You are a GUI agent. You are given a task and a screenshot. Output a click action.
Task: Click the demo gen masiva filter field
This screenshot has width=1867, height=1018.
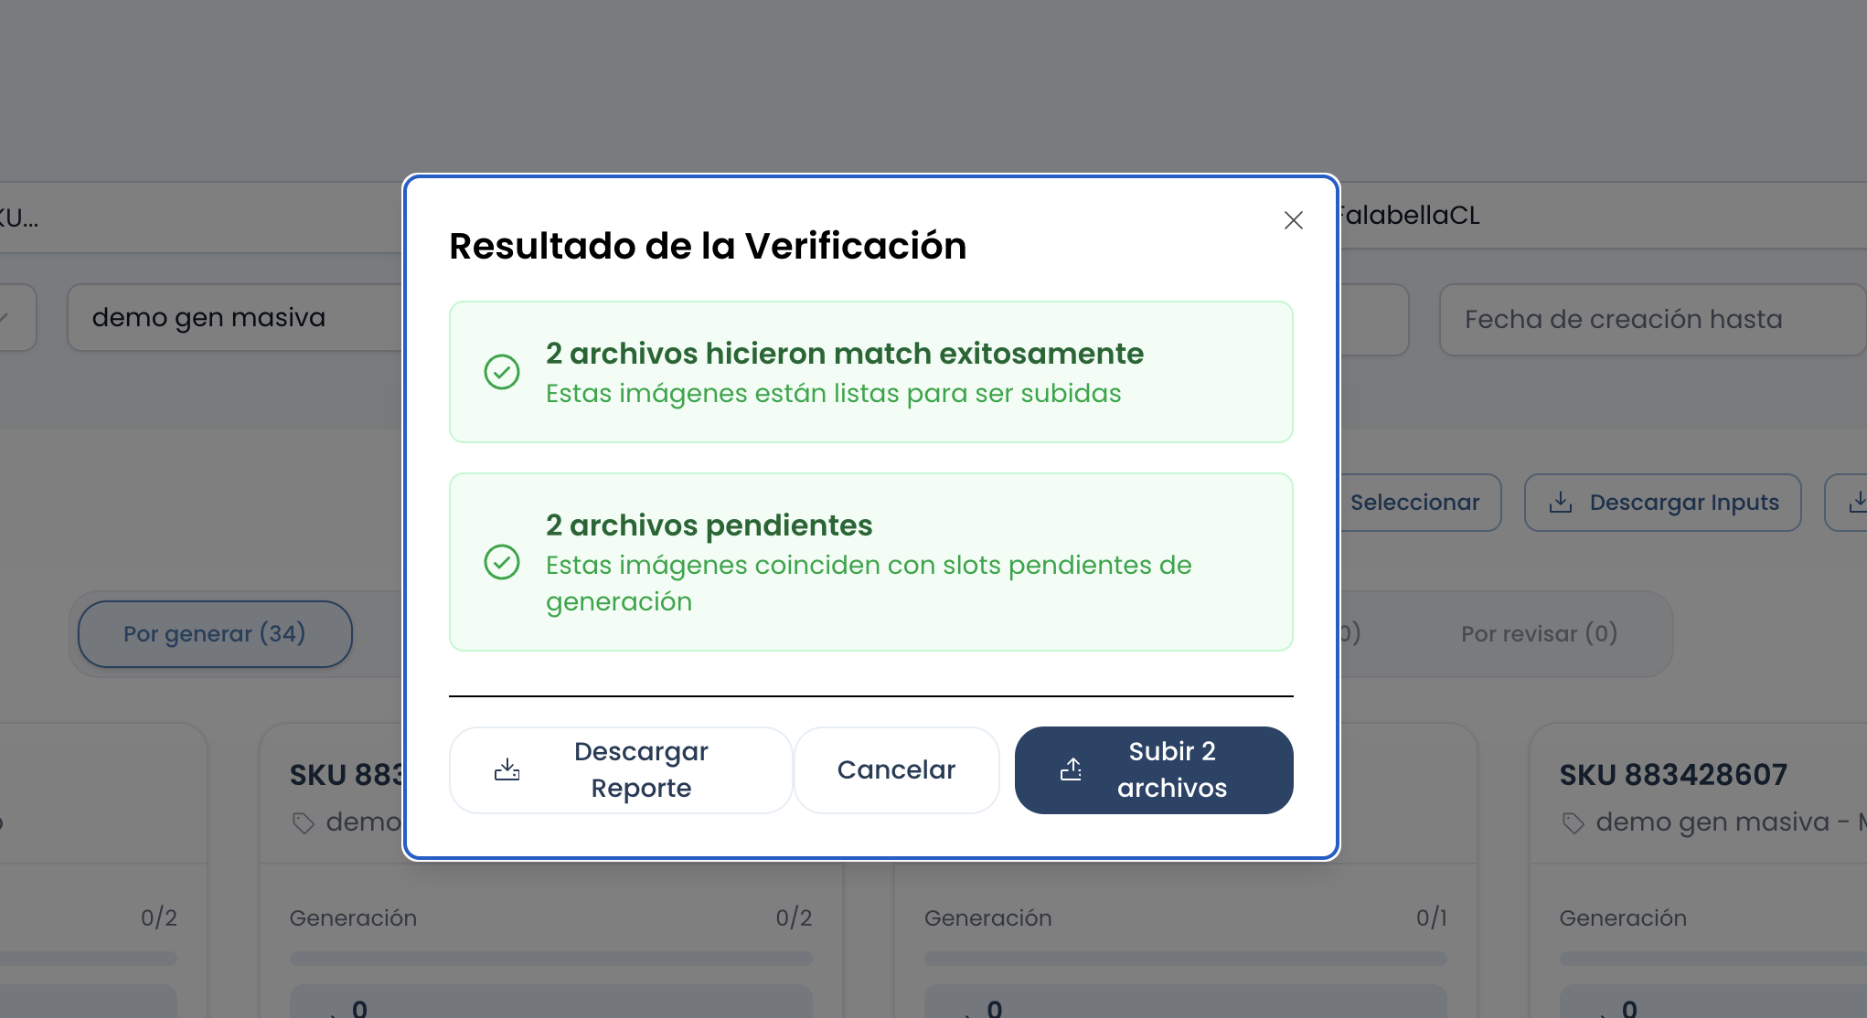[x=236, y=317]
